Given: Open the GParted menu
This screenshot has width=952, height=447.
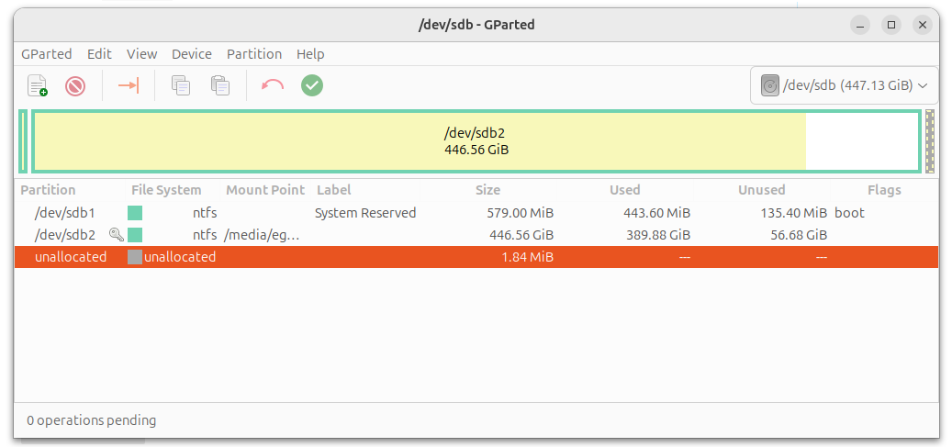Looking at the screenshot, I should (x=46, y=54).
